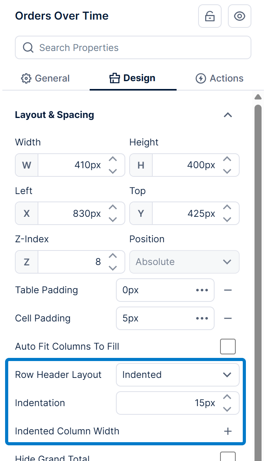Image resolution: width=269 pixels, height=461 pixels.
Task: Remove Table Padding with the minus control
Action: [227, 290]
